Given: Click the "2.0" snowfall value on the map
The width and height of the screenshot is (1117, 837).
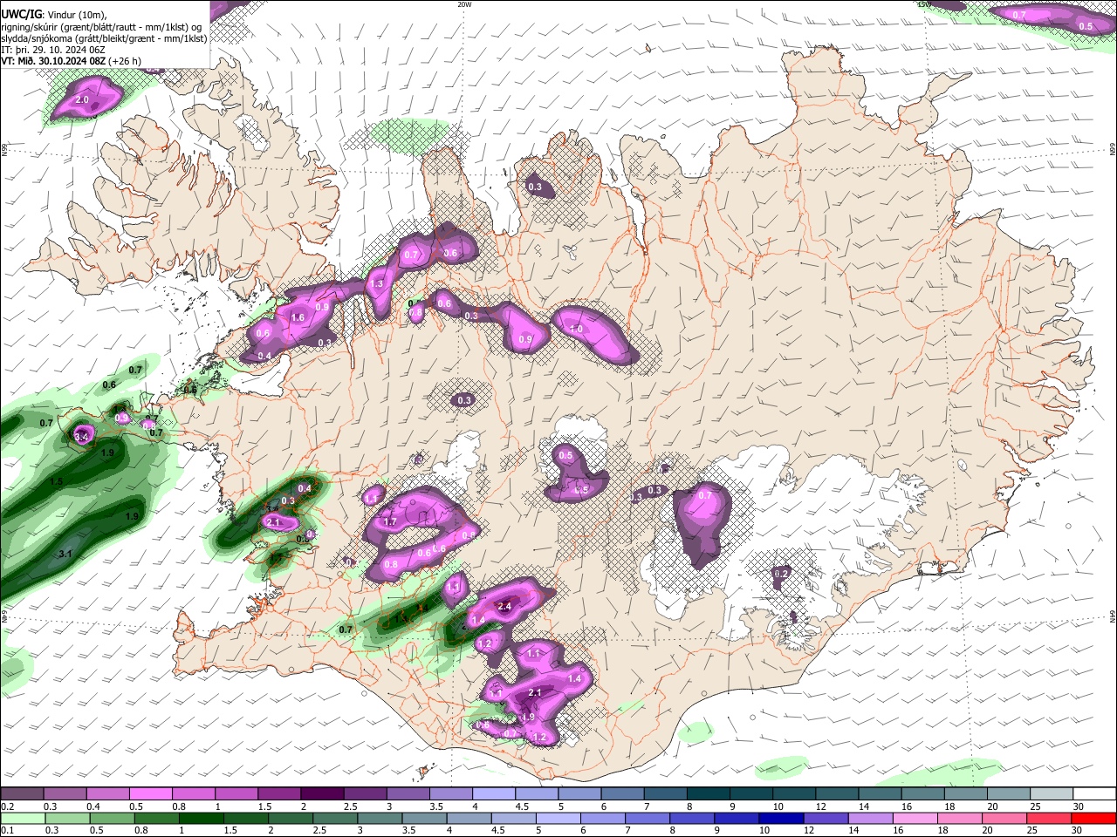Looking at the screenshot, I should coord(82,100).
